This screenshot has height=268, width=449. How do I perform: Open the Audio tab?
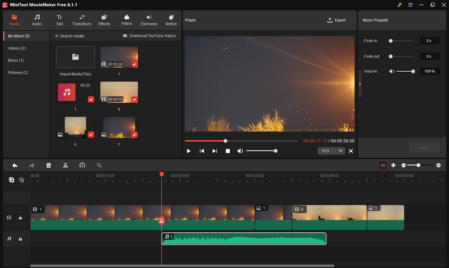click(x=37, y=20)
